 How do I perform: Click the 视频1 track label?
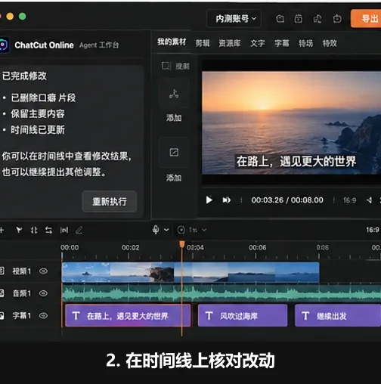(22, 271)
